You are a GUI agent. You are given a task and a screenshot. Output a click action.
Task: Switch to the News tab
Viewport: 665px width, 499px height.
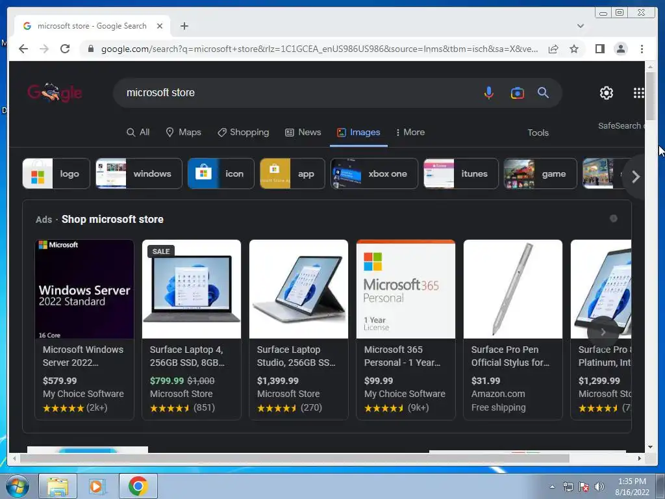coord(303,133)
